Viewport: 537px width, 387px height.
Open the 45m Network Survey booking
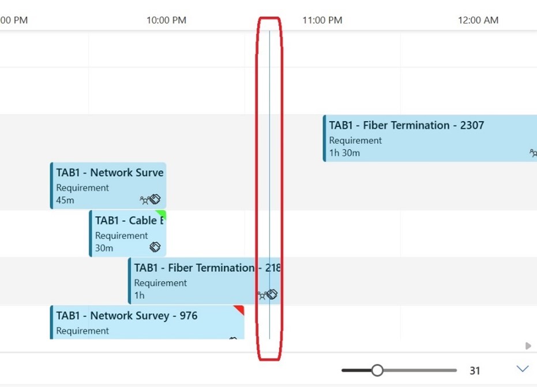[110, 173]
